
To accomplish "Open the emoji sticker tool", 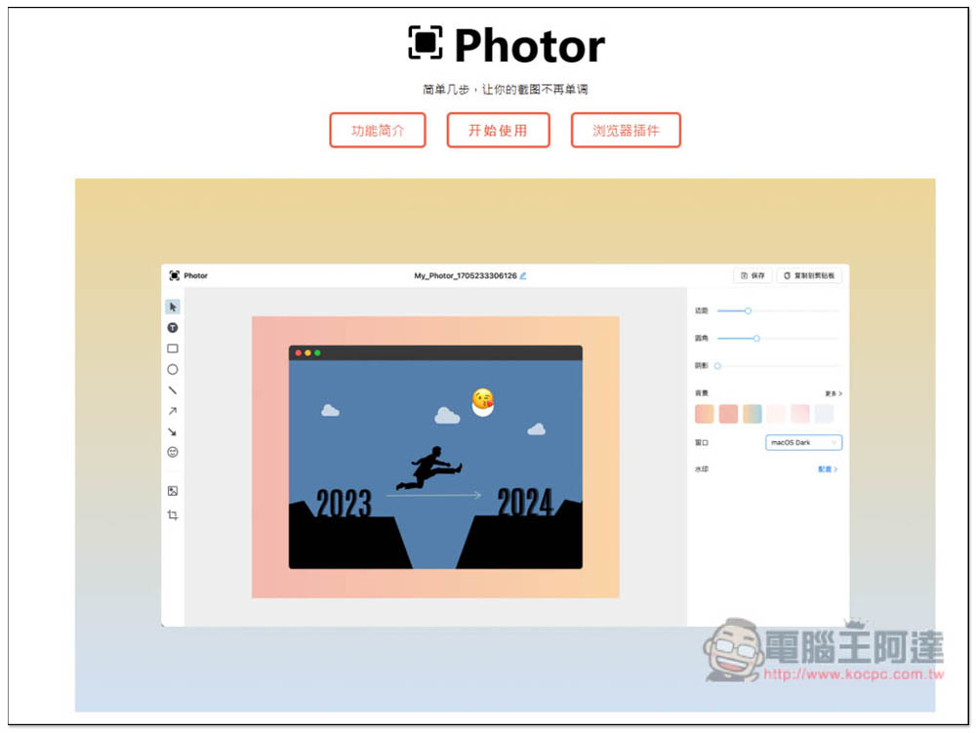I will tap(173, 452).
